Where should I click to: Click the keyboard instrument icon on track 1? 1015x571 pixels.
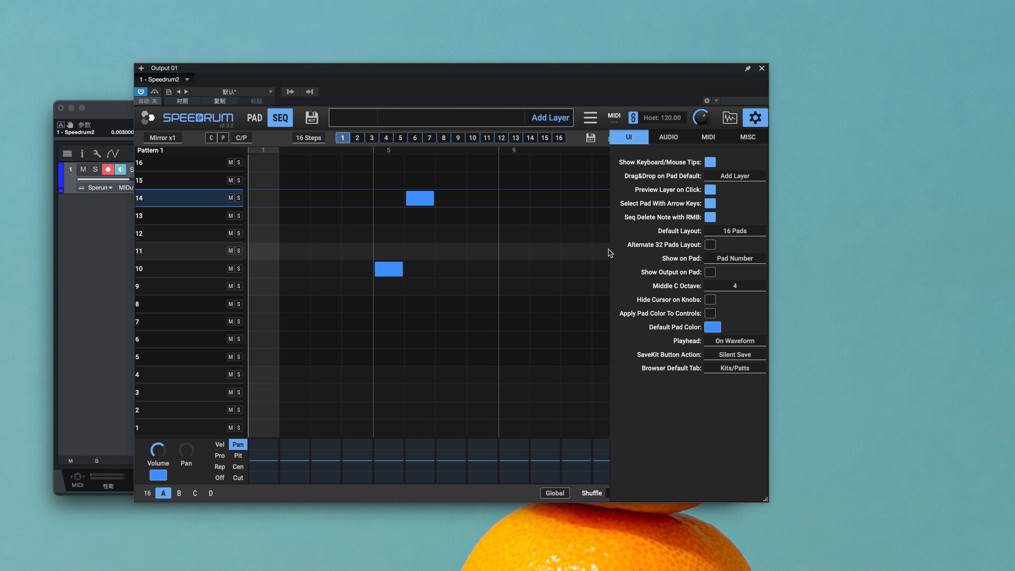coord(81,188)
